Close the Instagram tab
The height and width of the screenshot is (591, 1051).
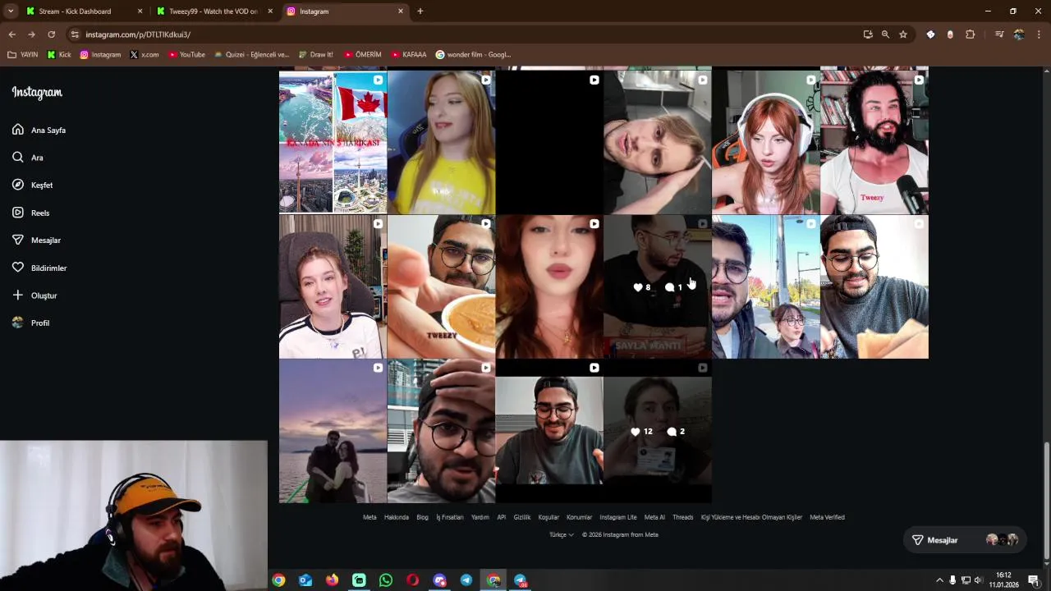401,11
